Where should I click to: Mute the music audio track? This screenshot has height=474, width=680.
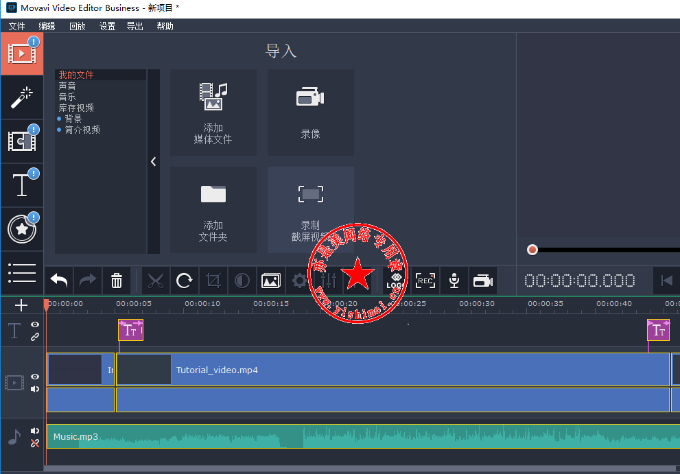click(x=35, y=431)
